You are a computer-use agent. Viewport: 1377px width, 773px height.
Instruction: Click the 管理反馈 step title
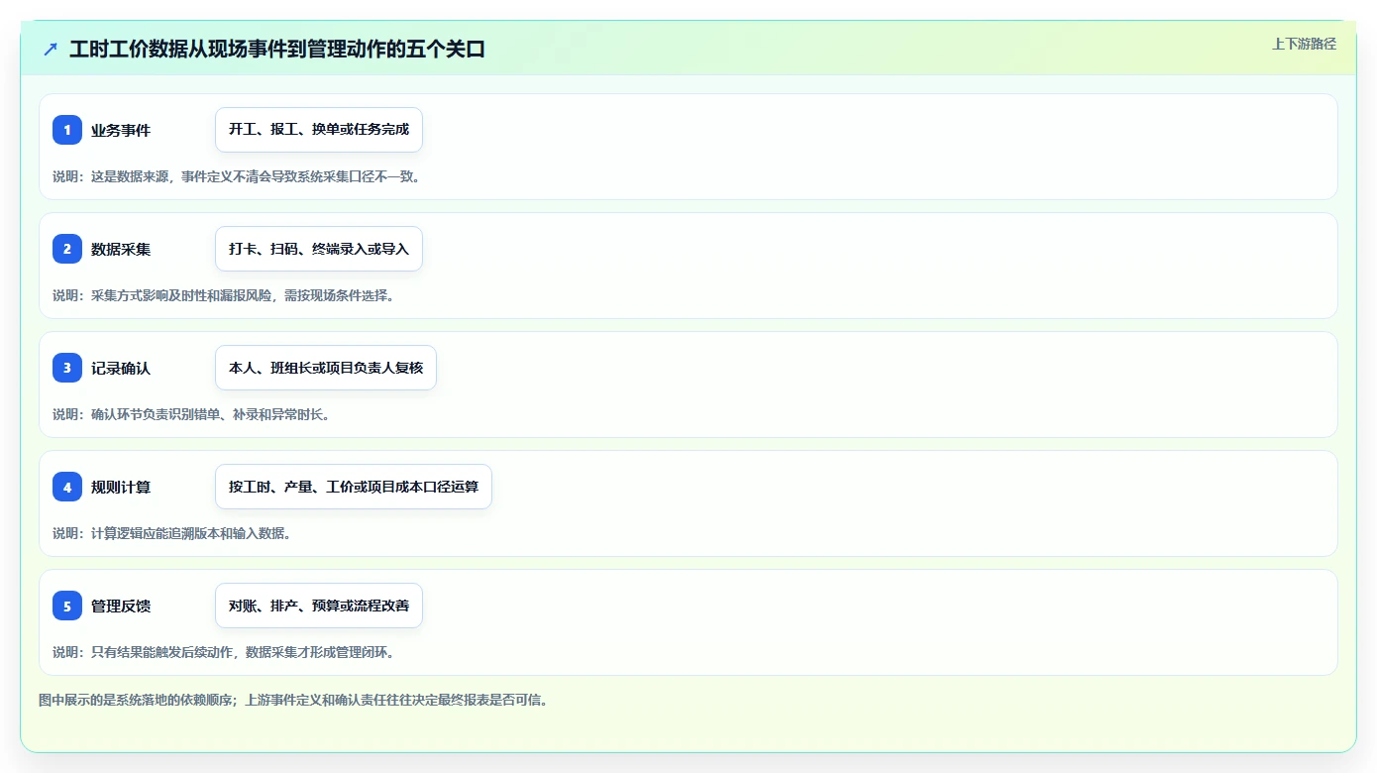coord(121,606)
